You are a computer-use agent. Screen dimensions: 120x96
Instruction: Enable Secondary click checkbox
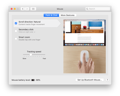pyautogui.click(x=16, y=31)
